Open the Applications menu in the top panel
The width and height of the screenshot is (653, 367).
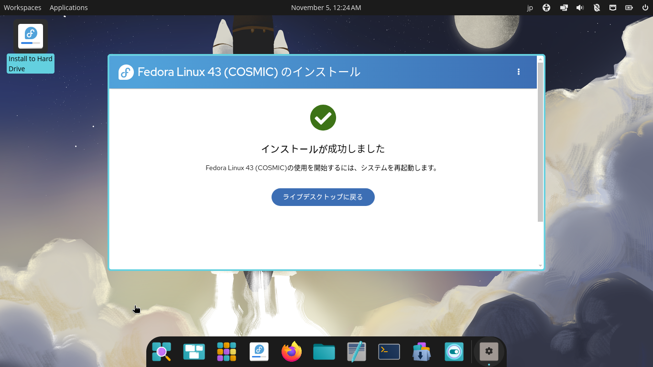[69, 8]
